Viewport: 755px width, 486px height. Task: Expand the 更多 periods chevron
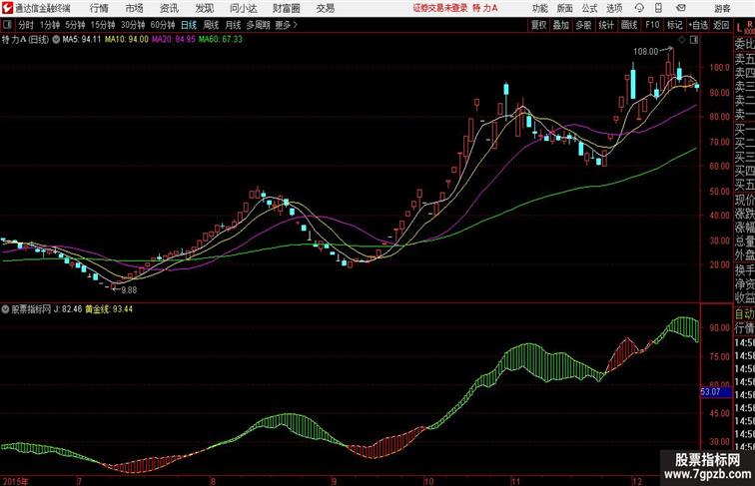pos(296,25)
